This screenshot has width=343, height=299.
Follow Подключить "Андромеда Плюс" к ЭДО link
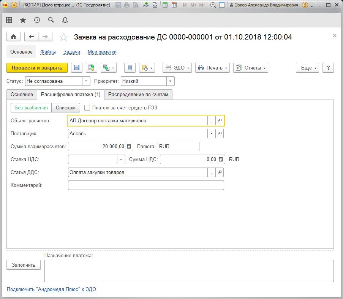(51, 290)
